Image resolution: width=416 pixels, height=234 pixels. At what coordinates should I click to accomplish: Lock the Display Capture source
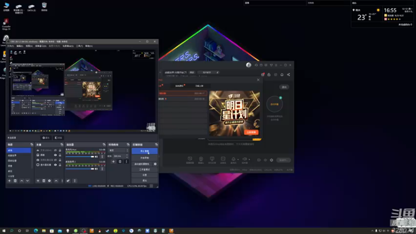tap(60, 165)
